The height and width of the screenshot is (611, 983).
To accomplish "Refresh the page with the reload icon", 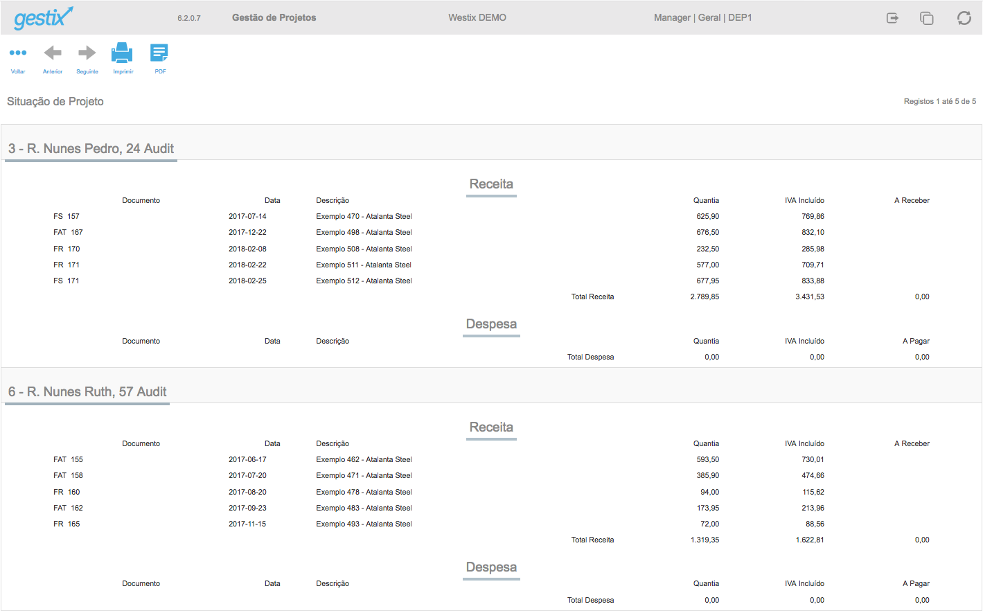I will click(964, 18).
